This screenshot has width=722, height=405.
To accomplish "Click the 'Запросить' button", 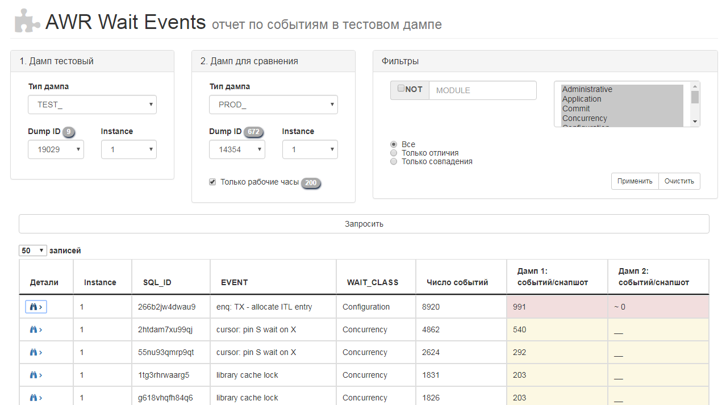I will click(x=364, y=224).
